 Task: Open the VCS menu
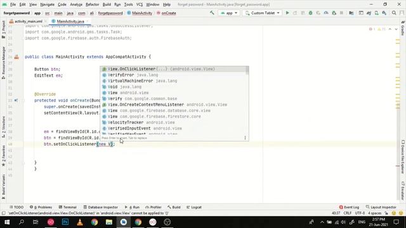(x=140, y=4)
